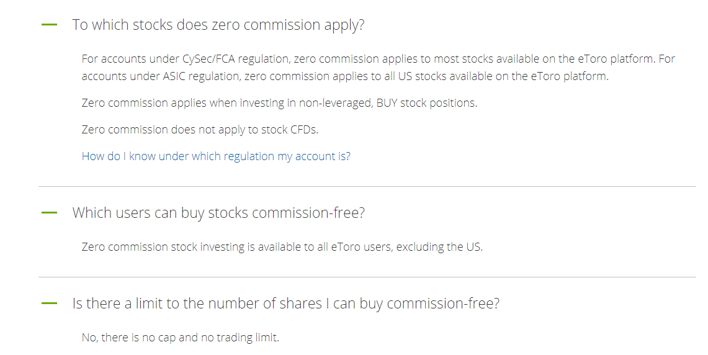This screenshot has height=355, width=708.
Task: Toggle 'Is there a limit to the number' heading
Action: [x=286, y=303]
